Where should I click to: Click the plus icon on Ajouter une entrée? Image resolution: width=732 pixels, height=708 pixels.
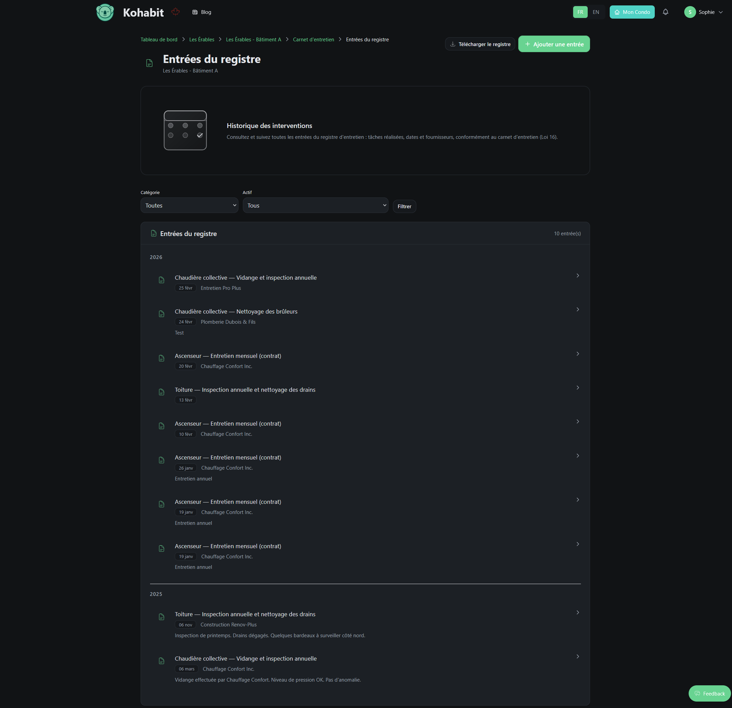[528, 44]
